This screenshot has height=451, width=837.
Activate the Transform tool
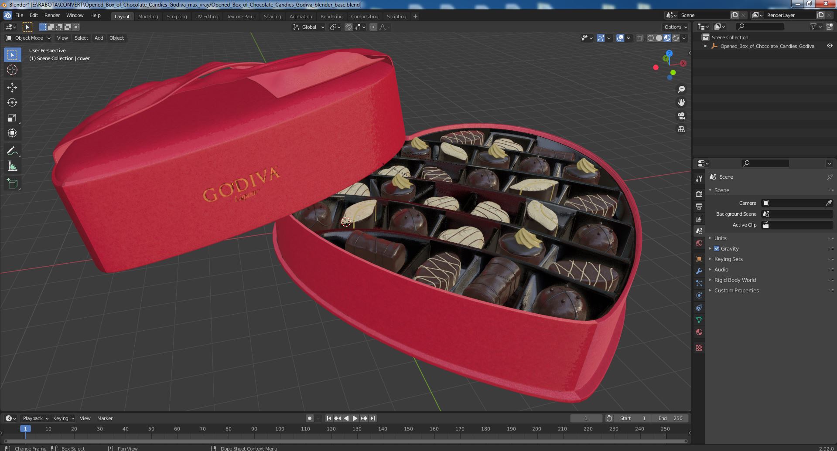(x=12, y=133)
